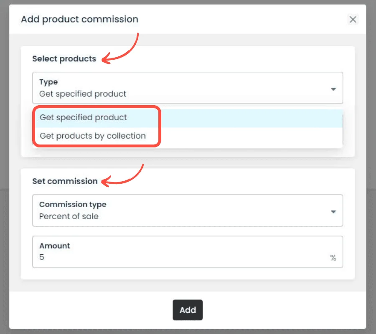
Task: Expand the Commission type dropdown arrow
Action: click(x=333, y=212)
